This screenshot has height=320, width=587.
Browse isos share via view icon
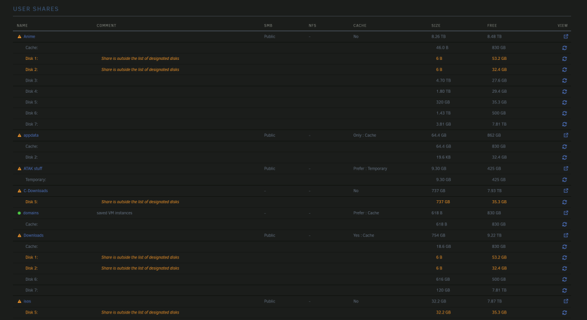click(566, 301)
